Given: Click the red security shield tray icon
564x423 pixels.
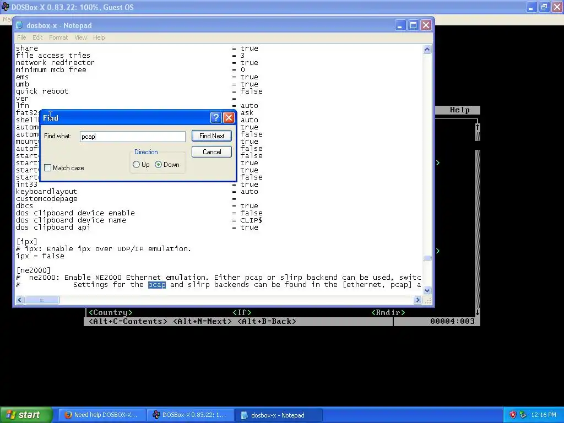Looking at the screenshot, I should [x=513, y=415].
